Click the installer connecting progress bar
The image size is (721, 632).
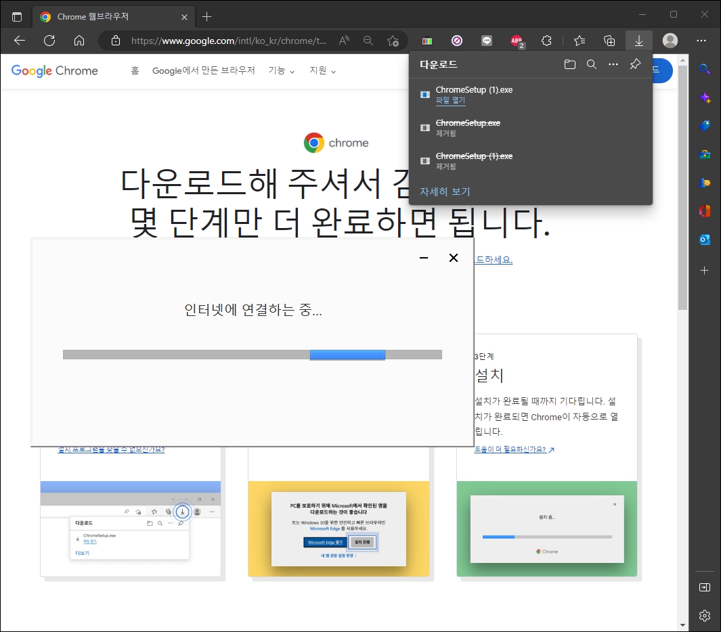point(253,355)
